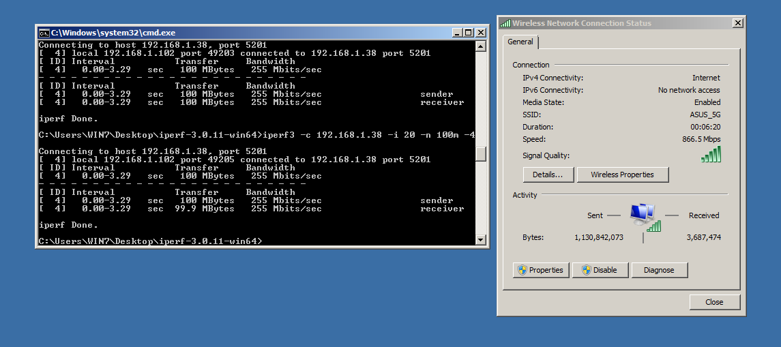Run Diagnose on the wireless connection

pyautogui.click(x=658, y=270)
